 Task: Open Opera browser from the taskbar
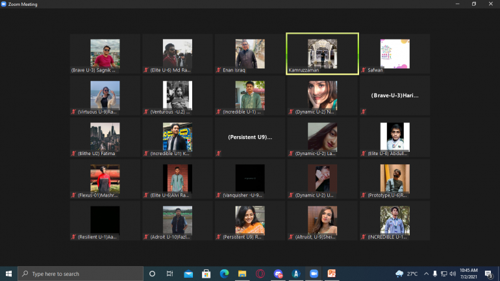pos(260,274)
